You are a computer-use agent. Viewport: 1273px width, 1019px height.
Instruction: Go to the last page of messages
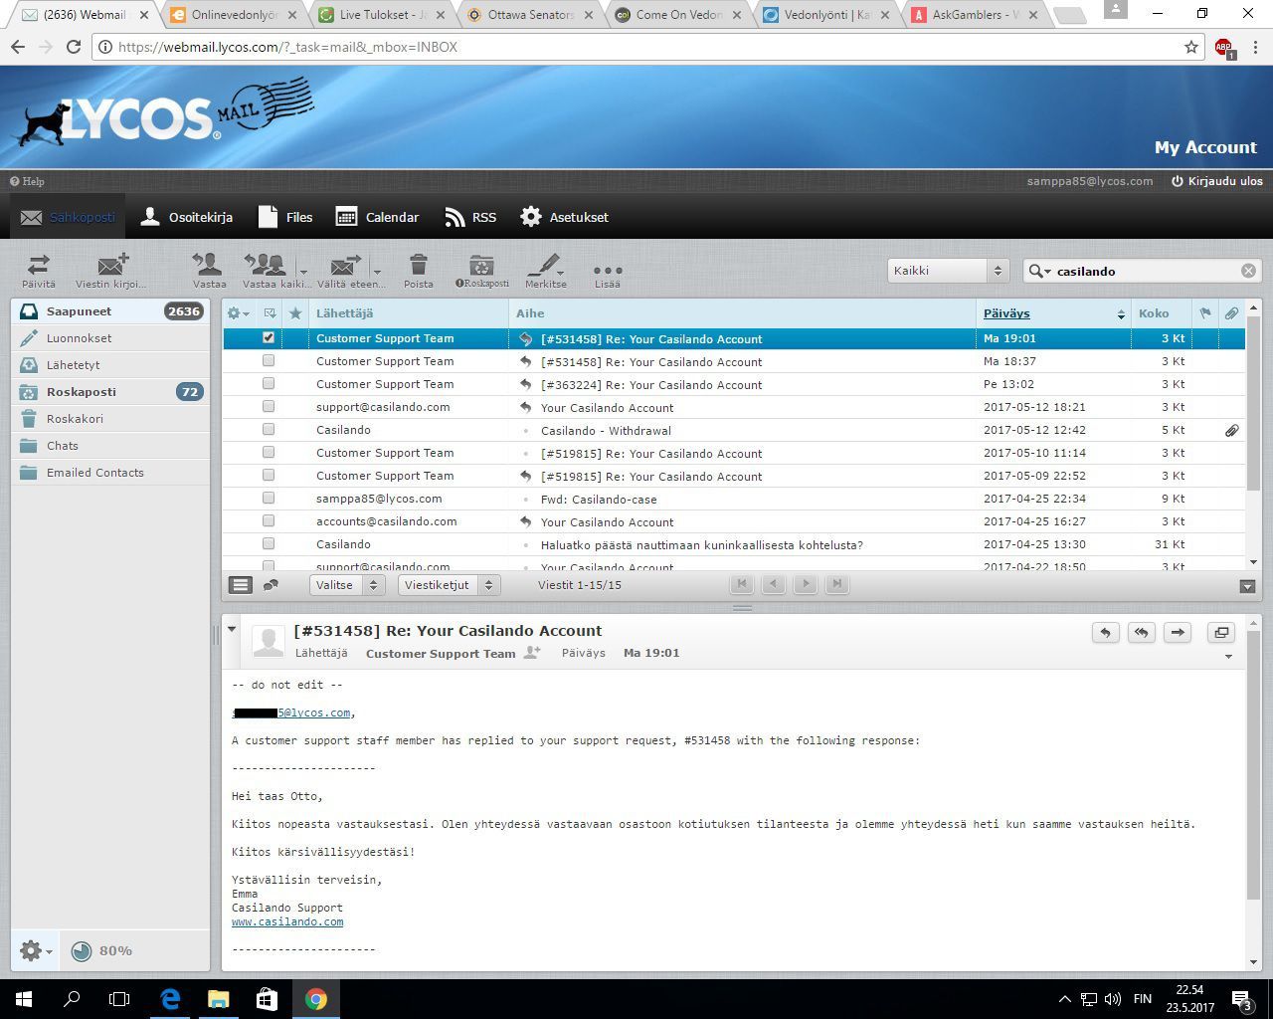point(837,585)
